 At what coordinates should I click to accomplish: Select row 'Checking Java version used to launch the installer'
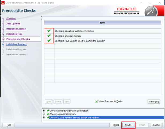coord(103,41)
